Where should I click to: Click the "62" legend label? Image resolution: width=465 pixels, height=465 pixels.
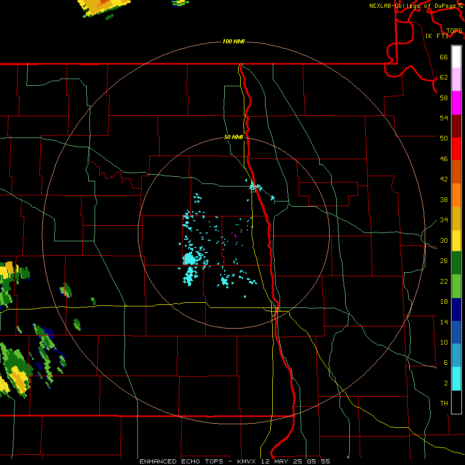(444, 77)
